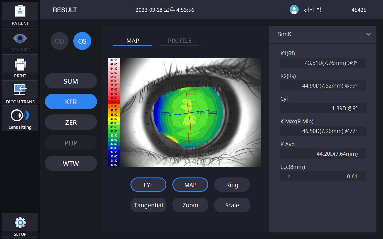The width and height of the screenshot is (383, 239).
Task: Select the OD right eye
Action: (x=60, y=41)
